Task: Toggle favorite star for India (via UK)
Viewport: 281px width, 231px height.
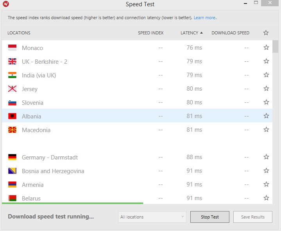Action: click(x=266, y=75)
